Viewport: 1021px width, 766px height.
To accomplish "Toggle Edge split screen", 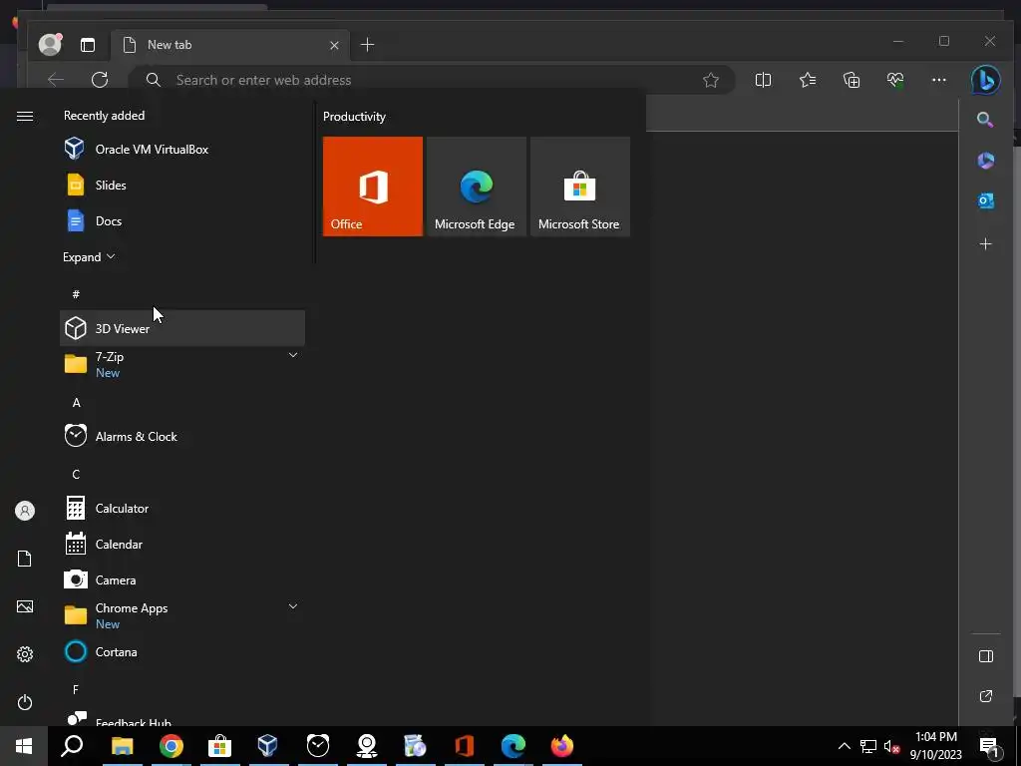I will point(763,80).
